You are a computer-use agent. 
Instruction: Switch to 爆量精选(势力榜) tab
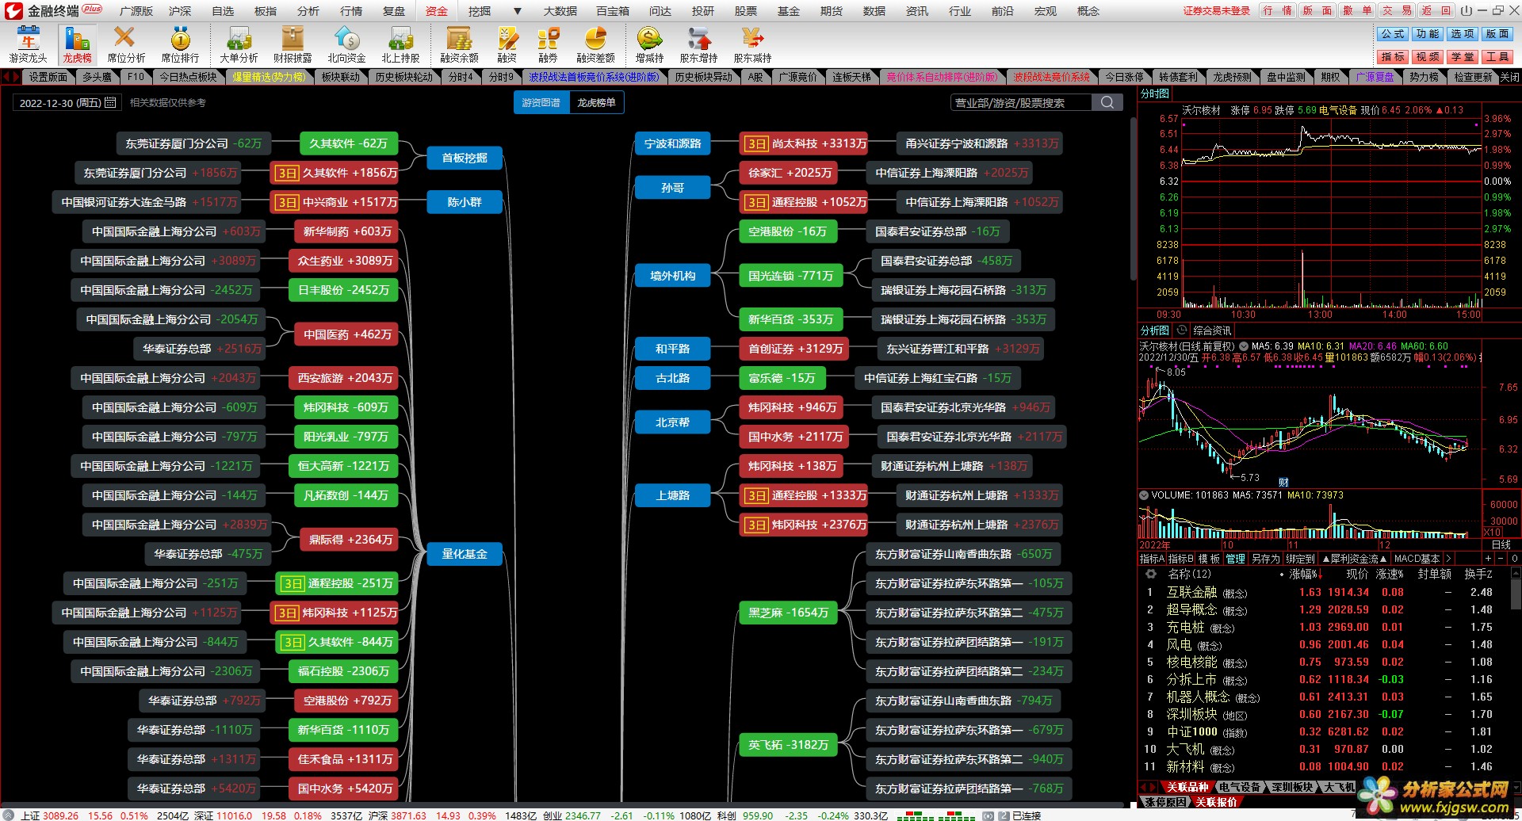tap(269, 77)
